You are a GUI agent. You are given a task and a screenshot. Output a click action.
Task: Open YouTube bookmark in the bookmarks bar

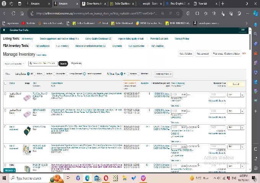click(x=31, y=23)
